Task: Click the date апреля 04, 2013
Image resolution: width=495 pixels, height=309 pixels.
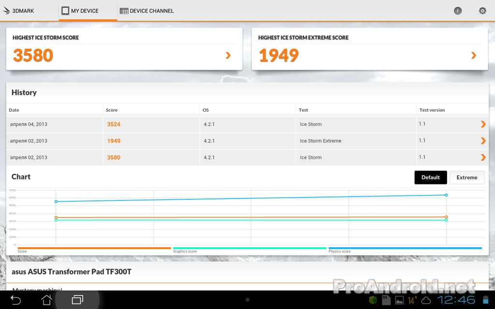Action: click(29, 124)
